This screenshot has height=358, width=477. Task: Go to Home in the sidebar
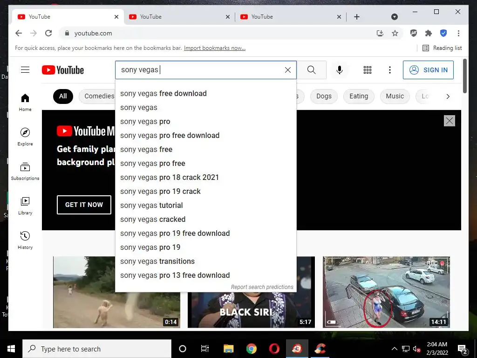[25, 102]
